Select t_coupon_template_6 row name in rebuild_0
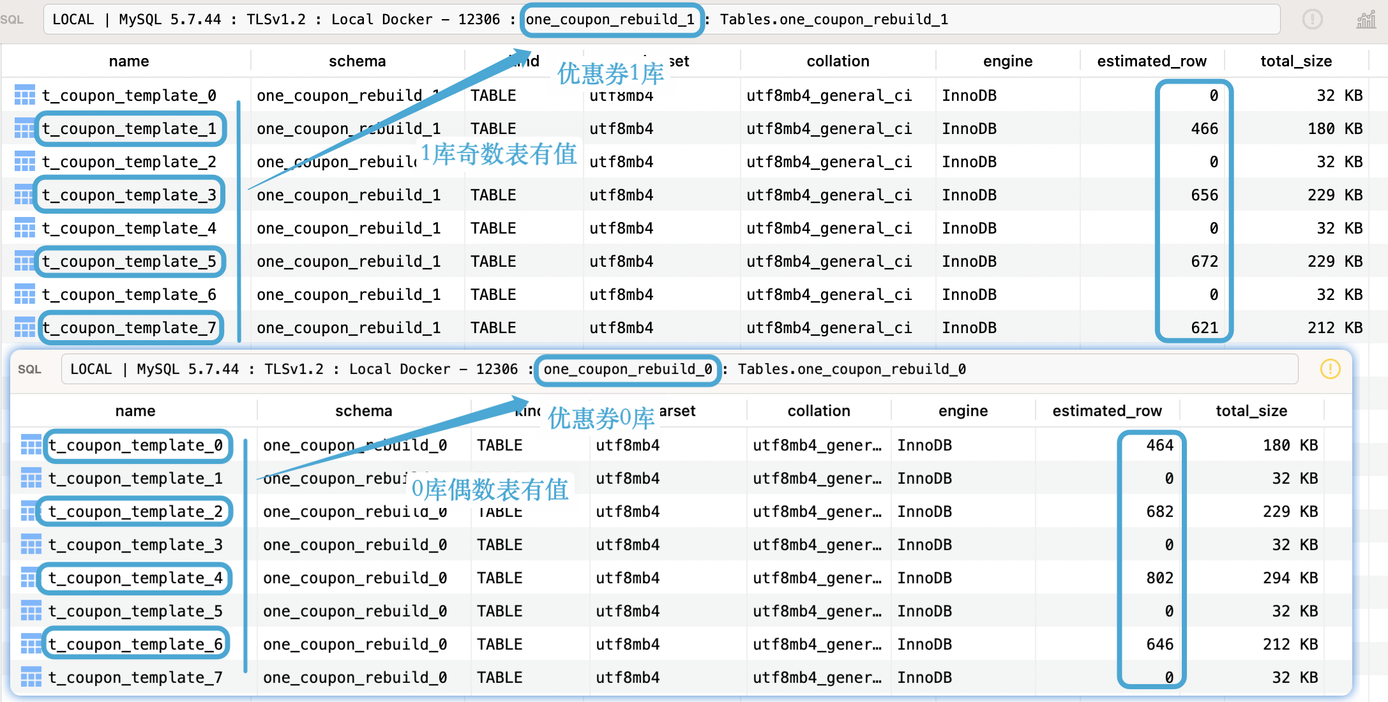The height and width of the screenshot is (702, 1388). pos(136,645)
